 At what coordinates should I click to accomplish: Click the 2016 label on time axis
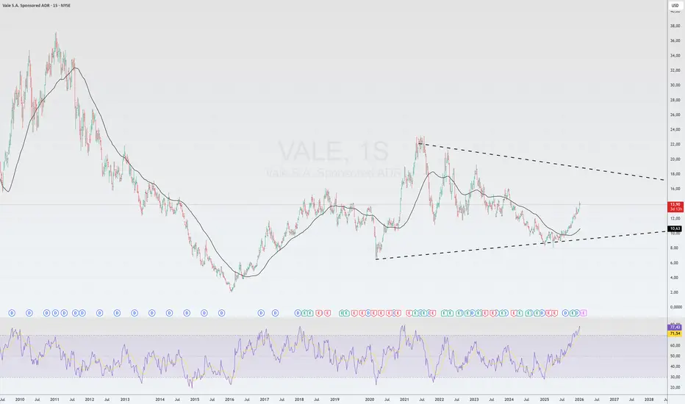(x=229, y=399)
